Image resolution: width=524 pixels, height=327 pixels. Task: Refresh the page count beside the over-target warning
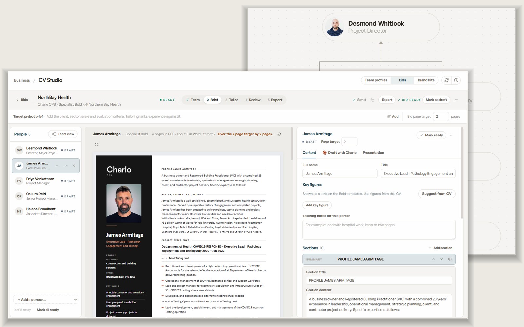[x=279, y=134]
